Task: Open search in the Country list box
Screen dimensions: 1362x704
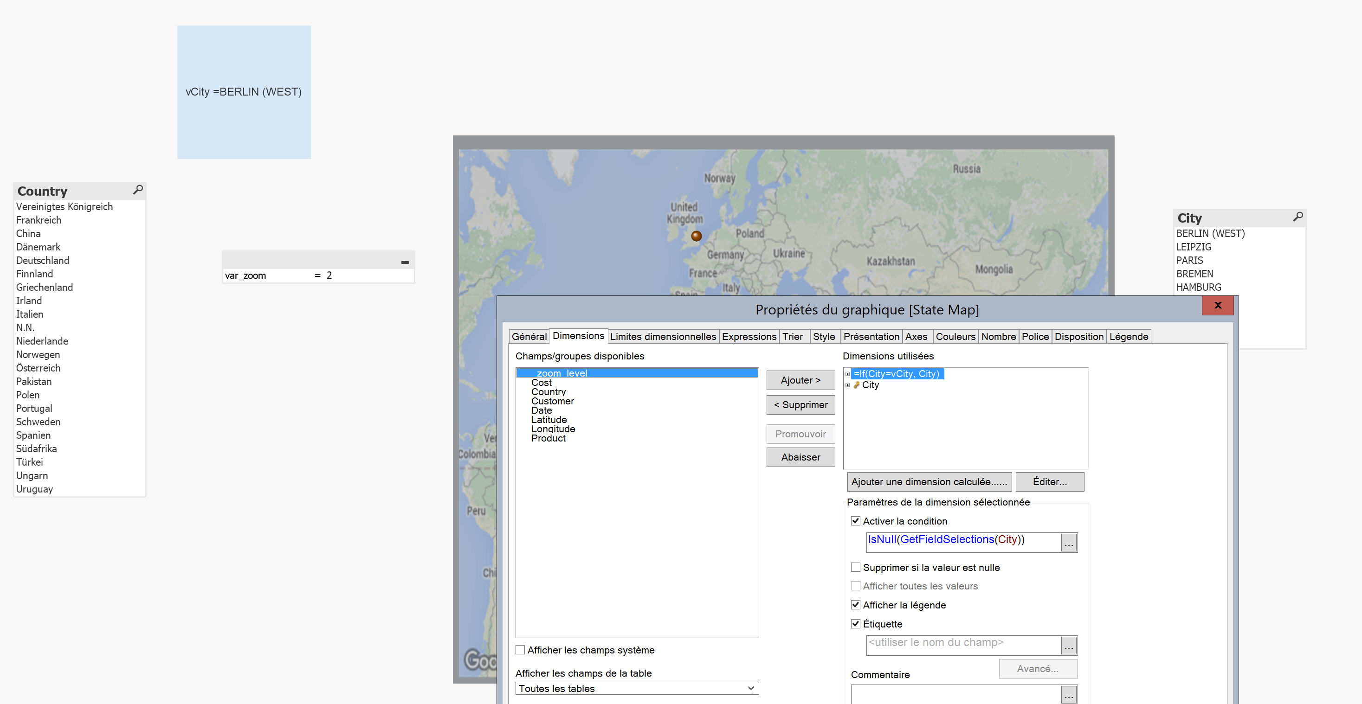Action: pyautogui.click(x=138, y=190)
